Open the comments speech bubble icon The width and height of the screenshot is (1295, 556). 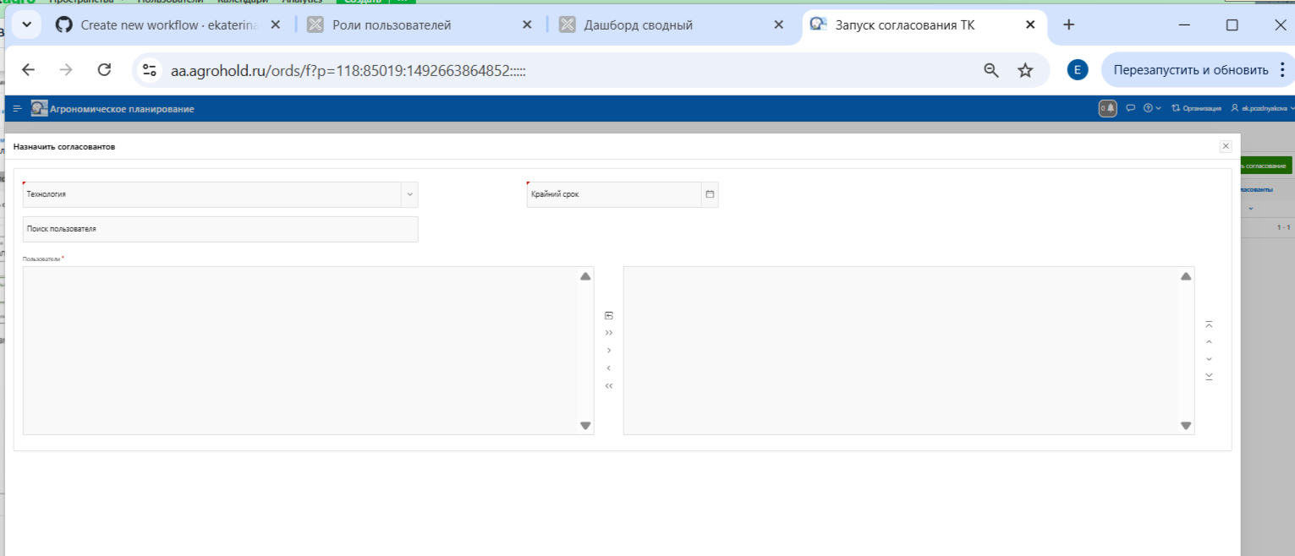[x=1131, y=108]
